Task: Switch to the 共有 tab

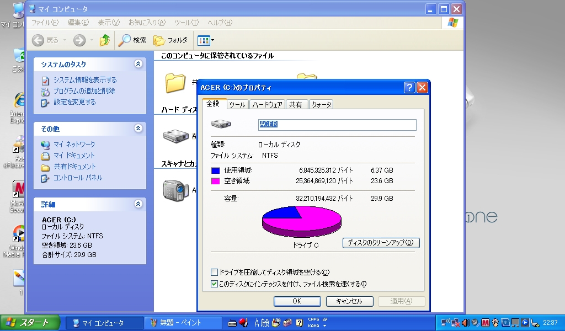Action: pyautogui.click(x=296, y=104)
